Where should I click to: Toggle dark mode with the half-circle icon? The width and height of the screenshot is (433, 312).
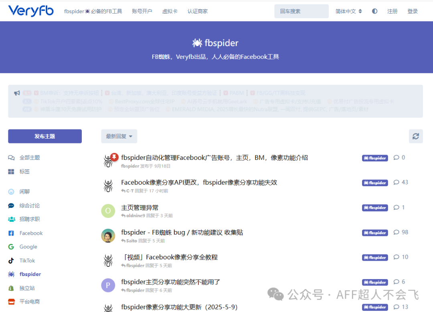pos(374,11)
